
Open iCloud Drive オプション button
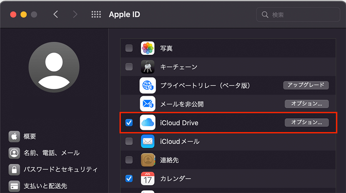306,123
